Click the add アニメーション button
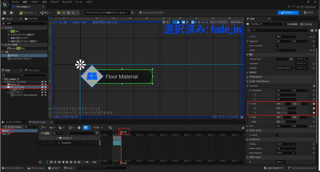The height and width of the screenshot is (172, 320). tap(12, 127)
